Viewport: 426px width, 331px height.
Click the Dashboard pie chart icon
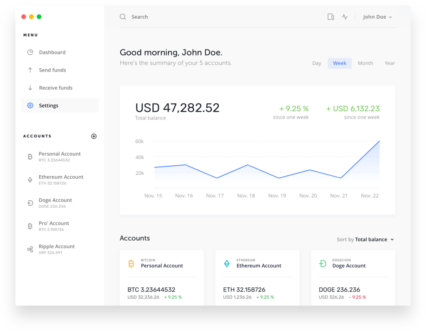click(x=30, y=52)
